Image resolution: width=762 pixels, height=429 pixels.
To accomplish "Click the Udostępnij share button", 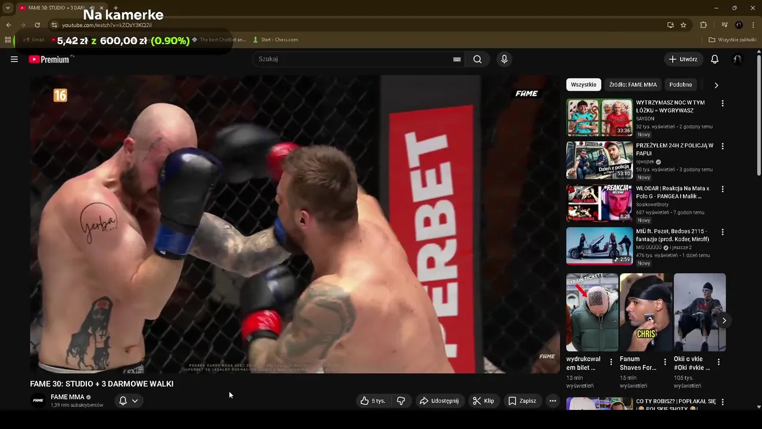I will click(x=439, y=401).
